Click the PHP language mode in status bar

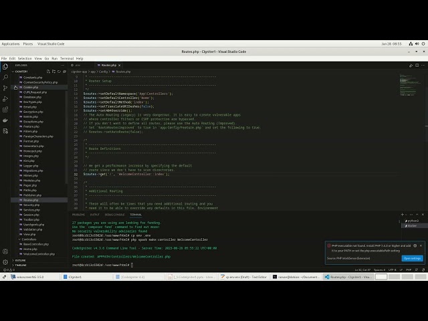pyautogui.click(x=409, y=270)
